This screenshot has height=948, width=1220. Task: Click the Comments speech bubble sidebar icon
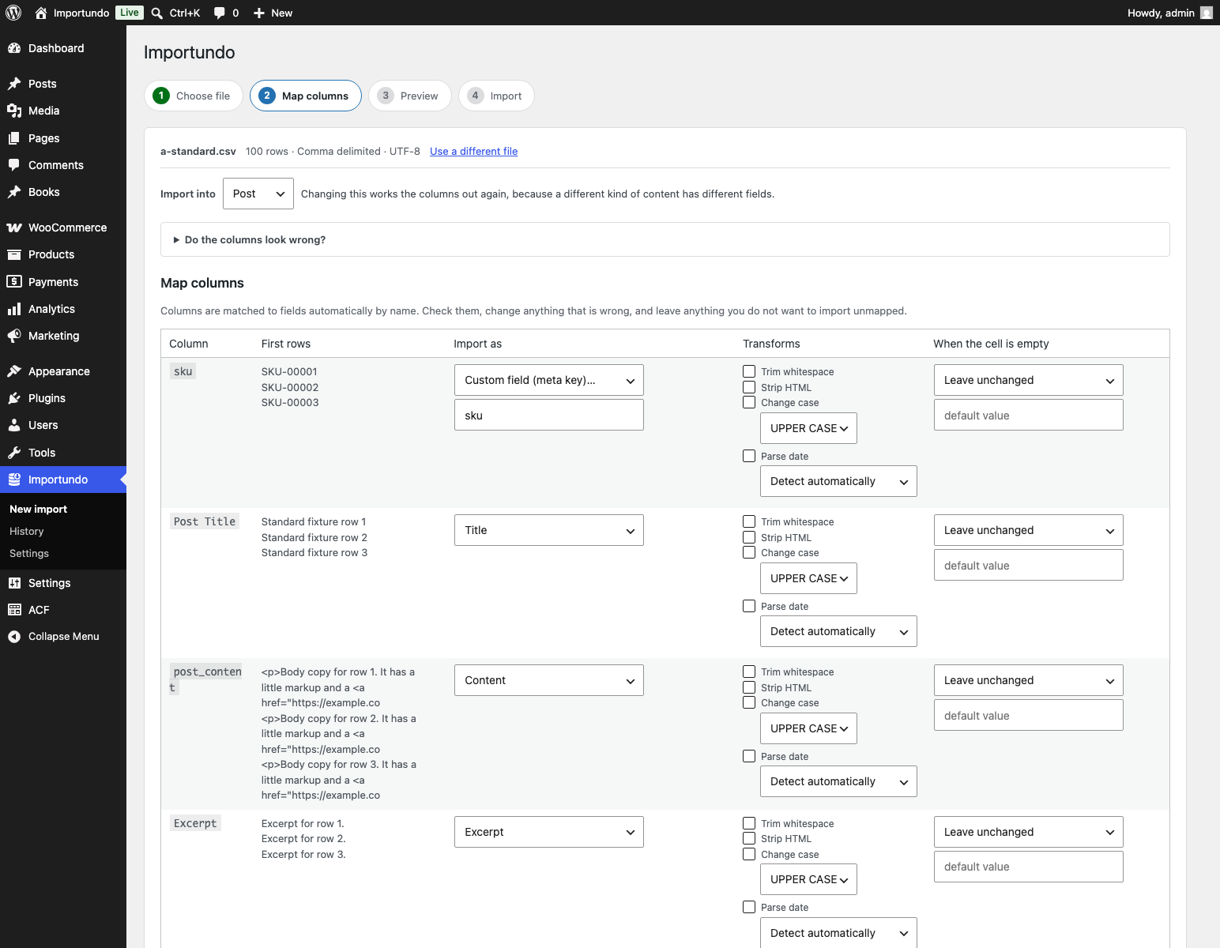click(x=14, y=165)
